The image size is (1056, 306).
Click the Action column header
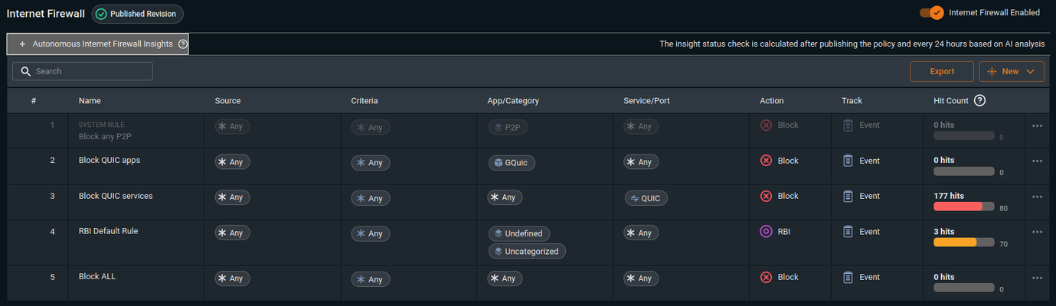tap(772, 100)
